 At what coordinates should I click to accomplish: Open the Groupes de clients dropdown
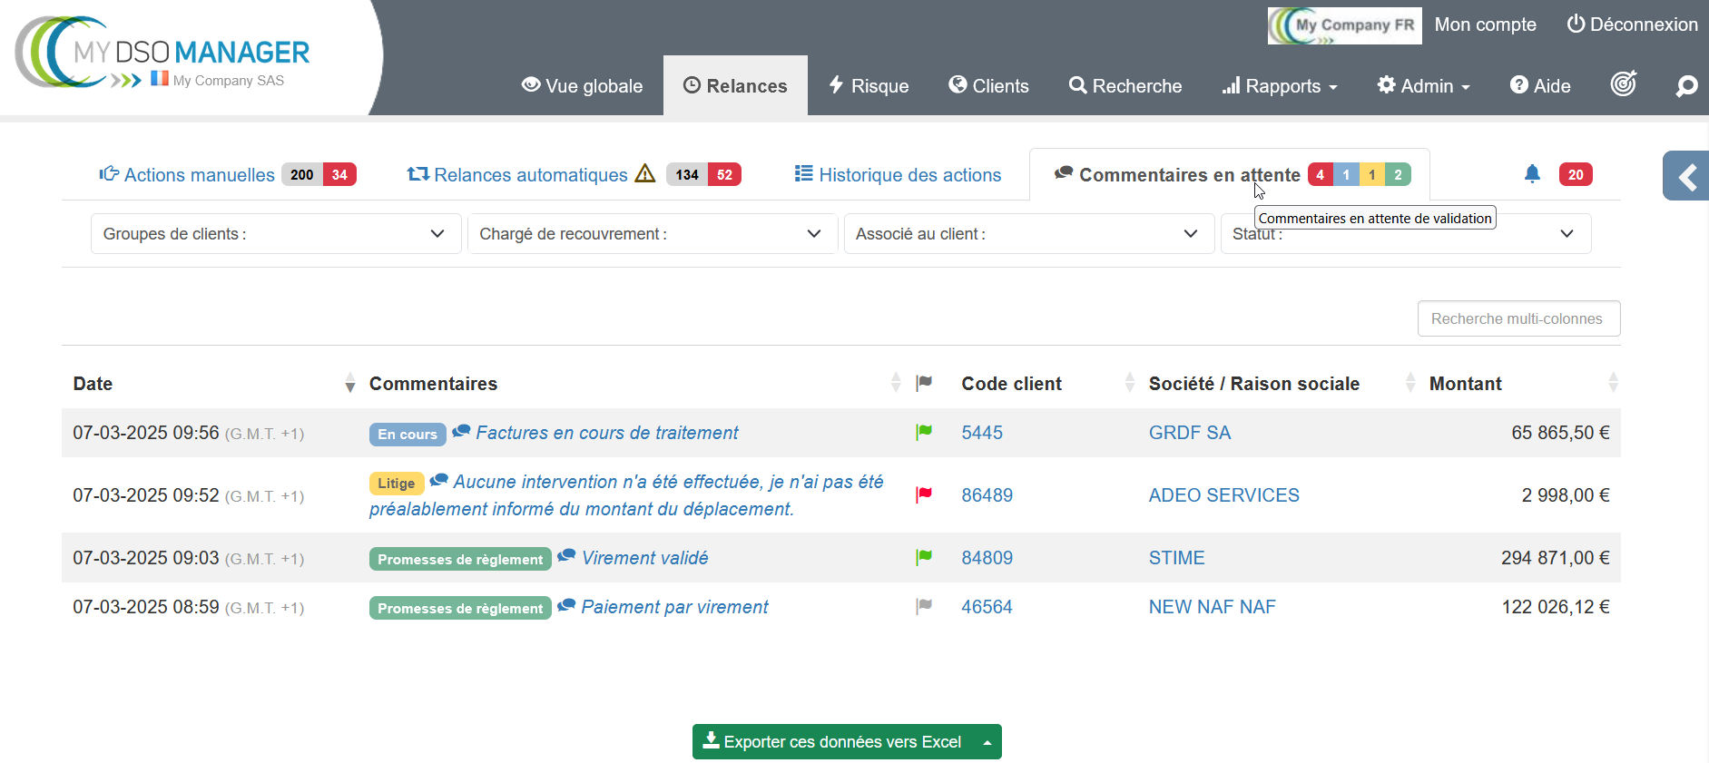coord(275,234)
